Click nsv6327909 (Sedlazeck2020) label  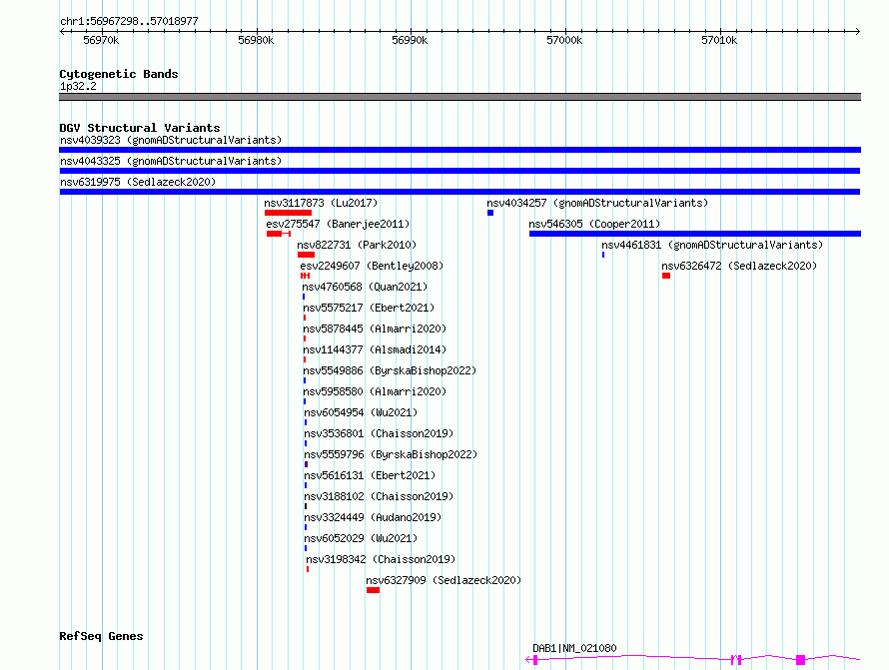click(444, 580)
